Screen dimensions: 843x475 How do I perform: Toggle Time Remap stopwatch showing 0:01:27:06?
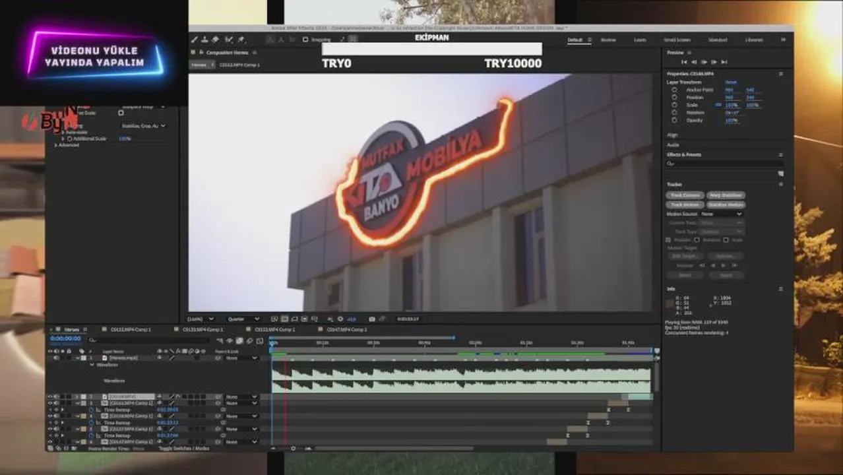tap(91, 435)
